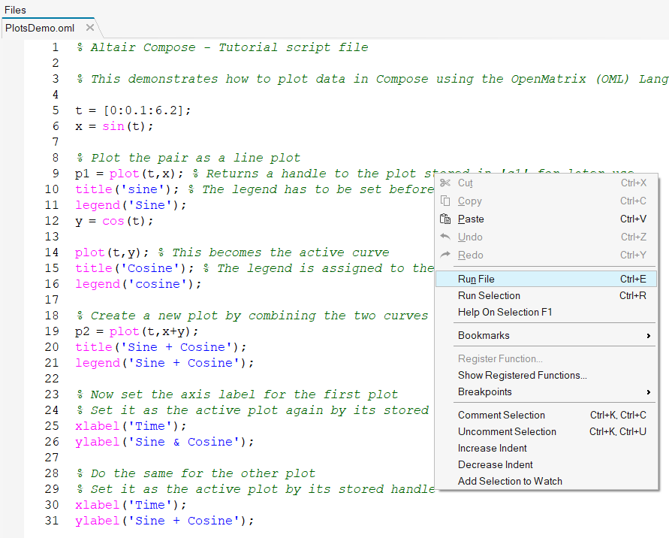Select Uncomment Selection option
The width and height of the screenshot is (669, 538).
click(507, 431)
